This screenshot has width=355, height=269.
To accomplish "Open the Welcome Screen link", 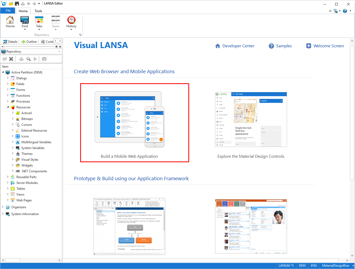I will coord(329,46).
